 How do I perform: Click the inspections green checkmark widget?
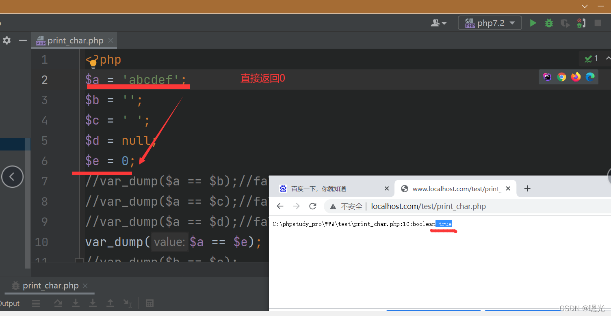pyautogui.click(x=591, y=59)
